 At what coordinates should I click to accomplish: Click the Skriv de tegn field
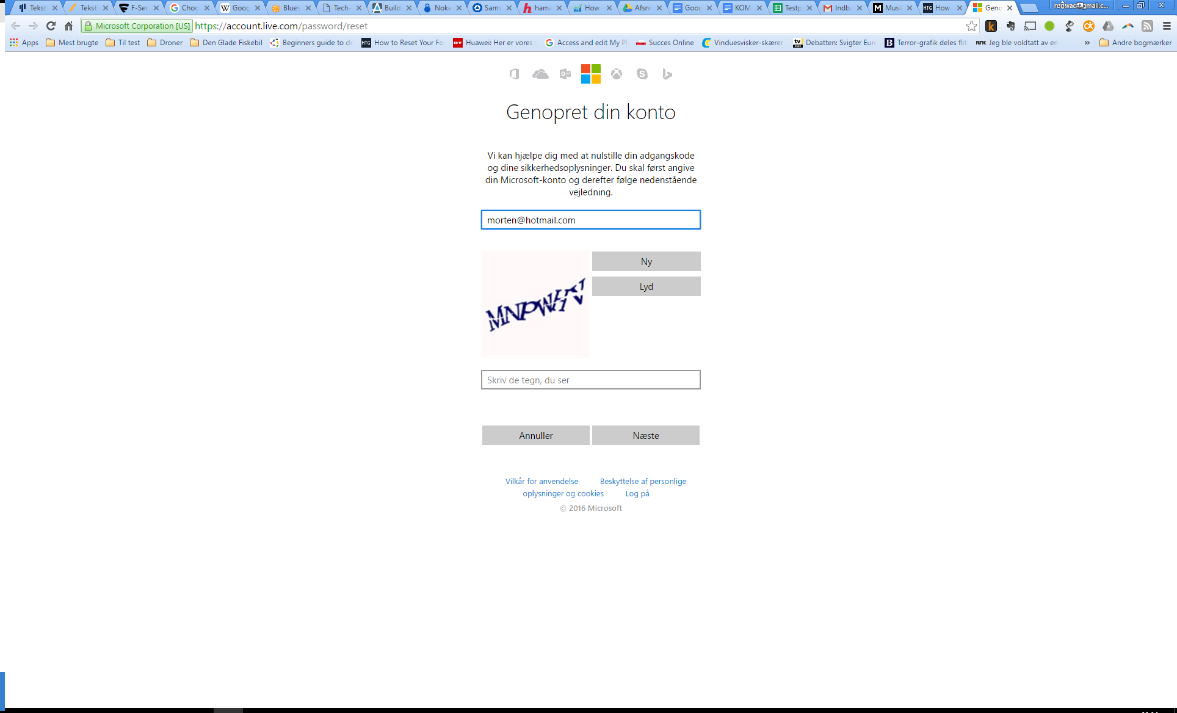click(590, 379)
